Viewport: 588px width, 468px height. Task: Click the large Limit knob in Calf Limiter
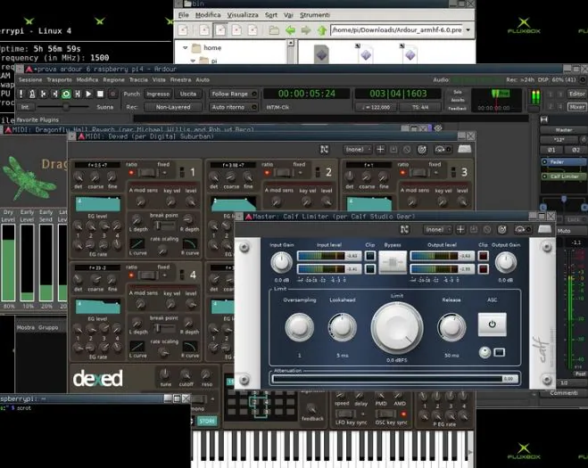[x=397, y=328]
